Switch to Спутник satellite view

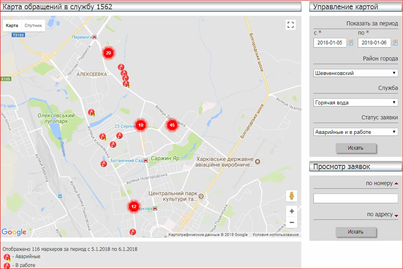[33, 25]
